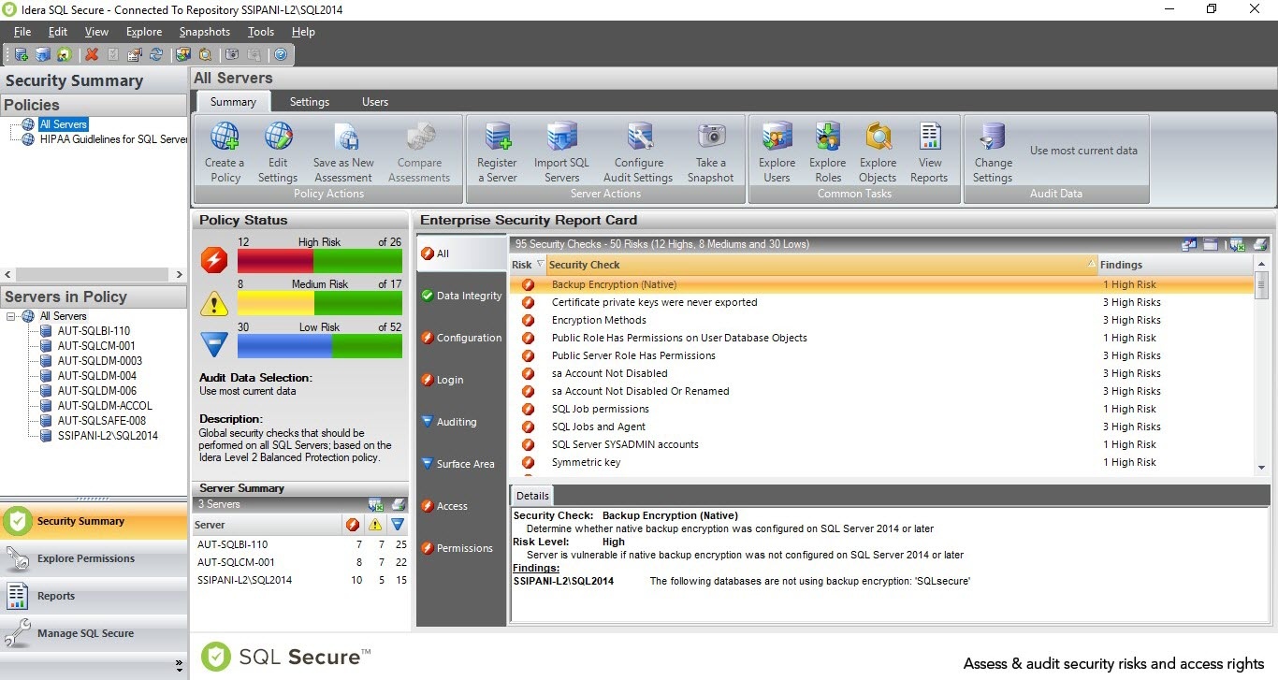Click Change Settings in Audit Data

click(993, 153)
